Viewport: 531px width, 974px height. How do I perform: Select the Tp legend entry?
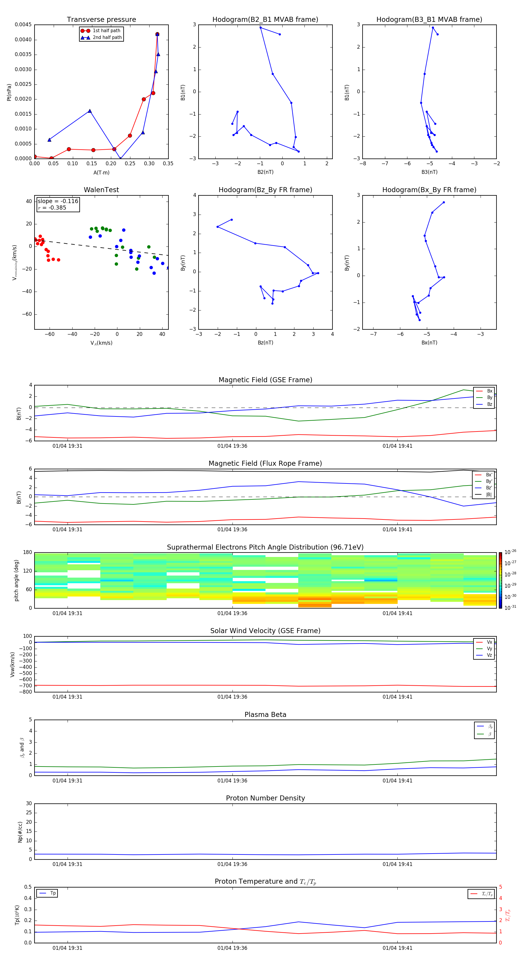coord(47,893)
